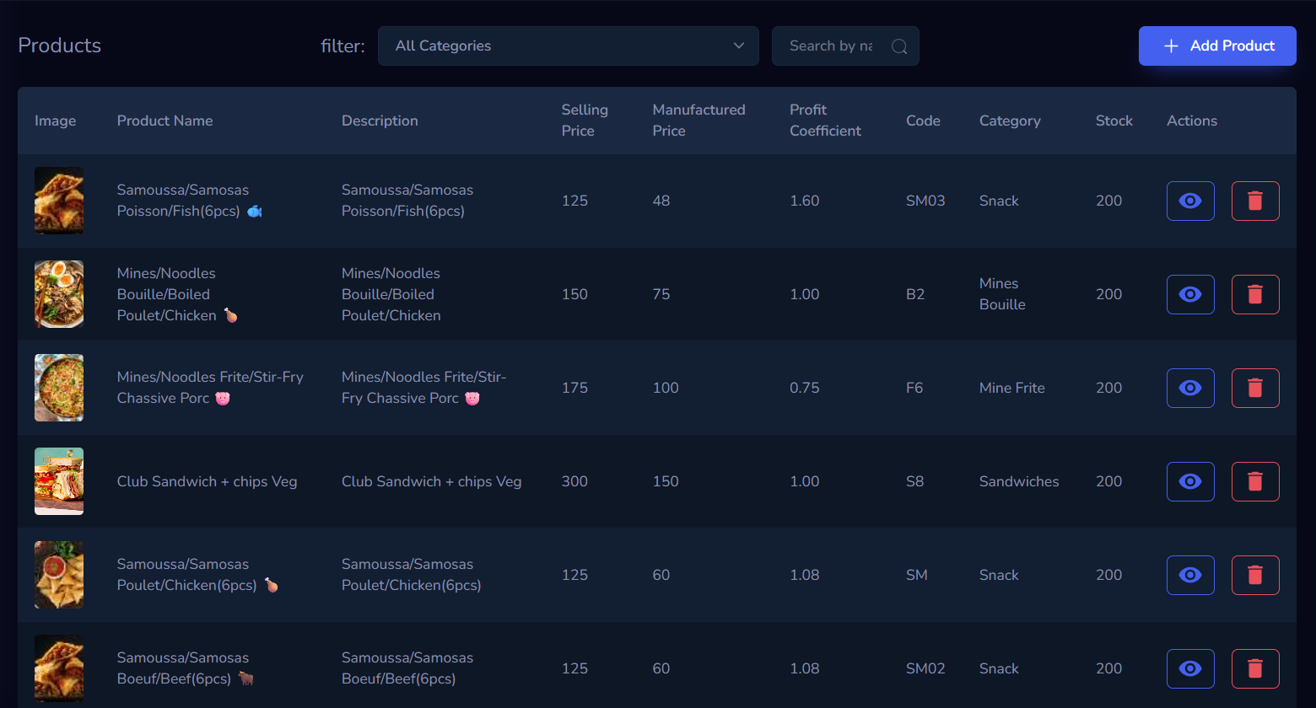Toggle the eye icon on Mines/Noodles Frite row
Viewport: 1316px width, 708px height.
(1189, 388)
